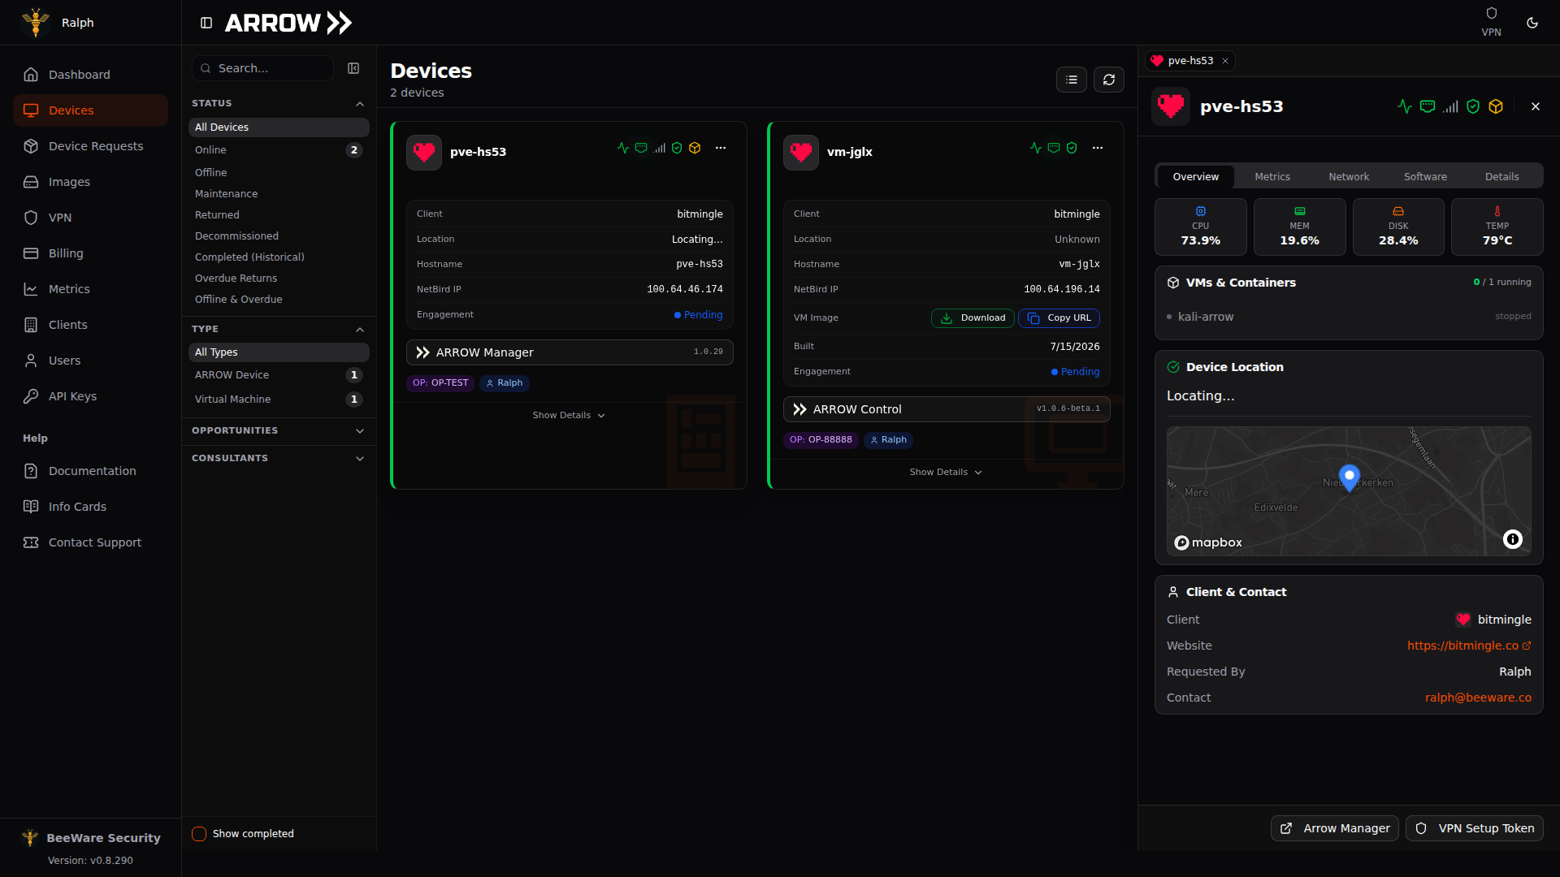Switch to the Software tab
Screen dimensions: 1560x877
coord(1425,177)
